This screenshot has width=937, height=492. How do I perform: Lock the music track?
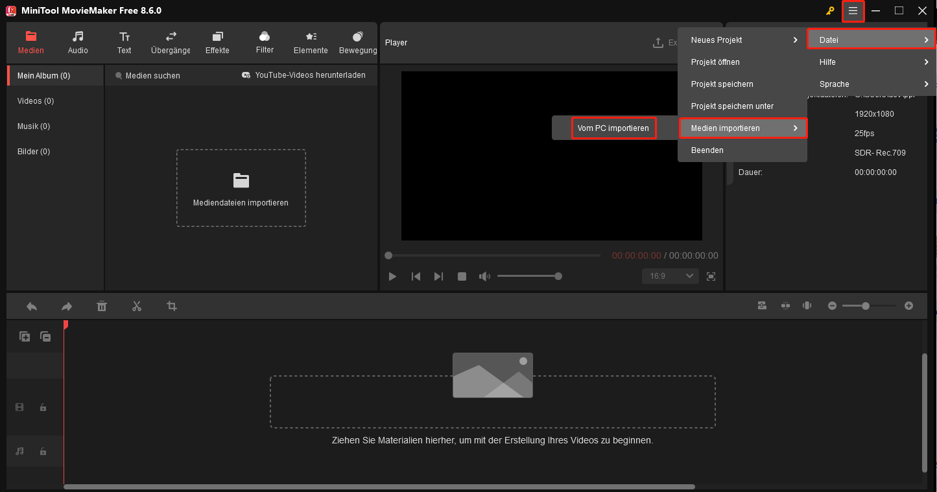pyautogui.click(x=43, y=451)
